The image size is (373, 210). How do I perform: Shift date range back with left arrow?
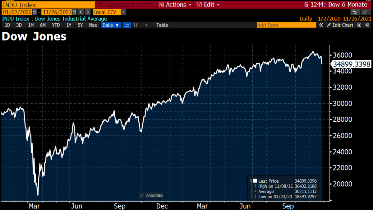(x=81, y=12)
